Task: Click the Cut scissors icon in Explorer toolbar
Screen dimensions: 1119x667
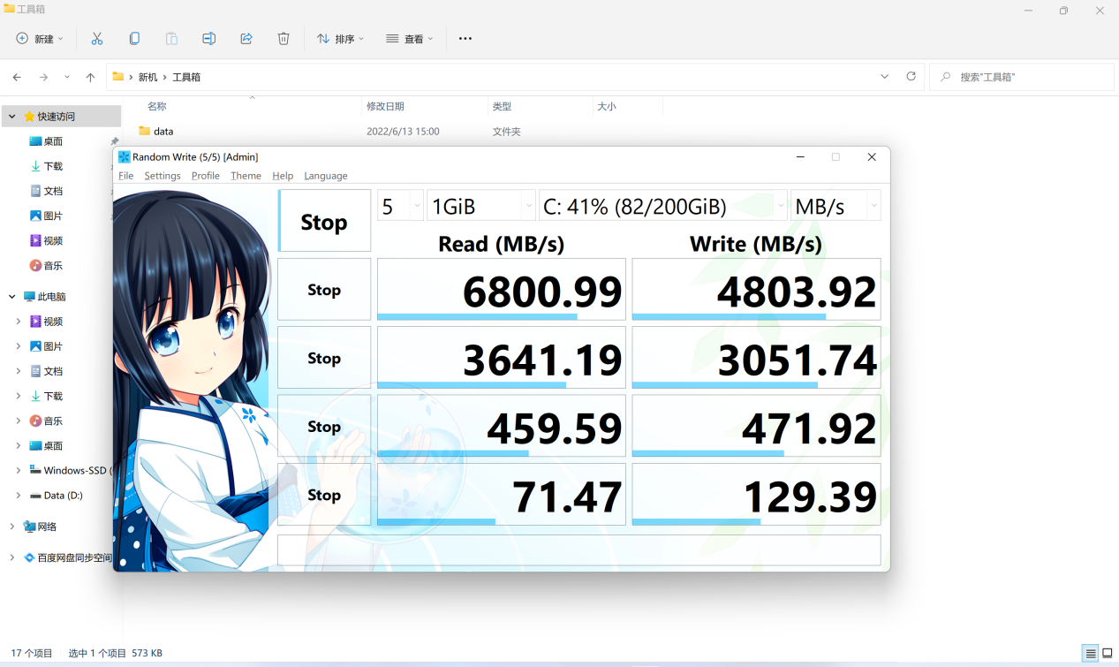Action: pos(97,39)
